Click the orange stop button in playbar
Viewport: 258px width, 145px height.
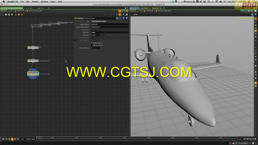12,139
